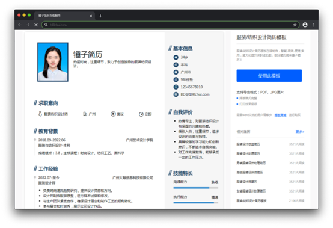Screen dimensions: 333x228
Task: Open a new tab with the plus button
Action: pos(100,16)
